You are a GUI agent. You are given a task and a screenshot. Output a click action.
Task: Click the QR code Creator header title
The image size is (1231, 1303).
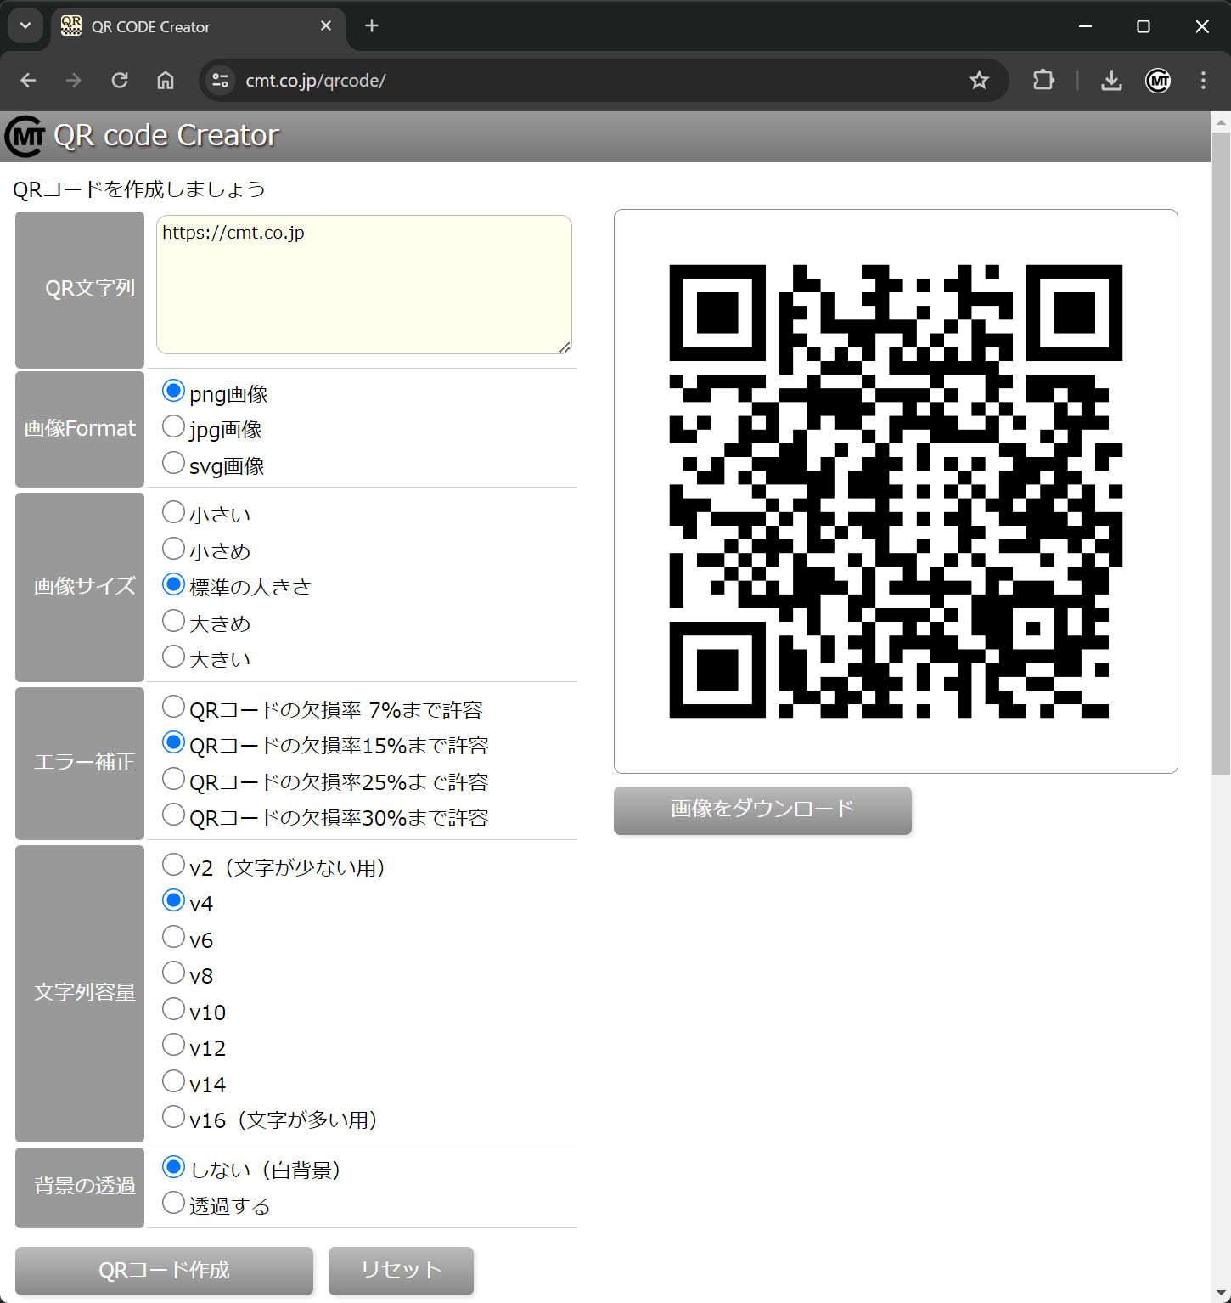point(166,136)
